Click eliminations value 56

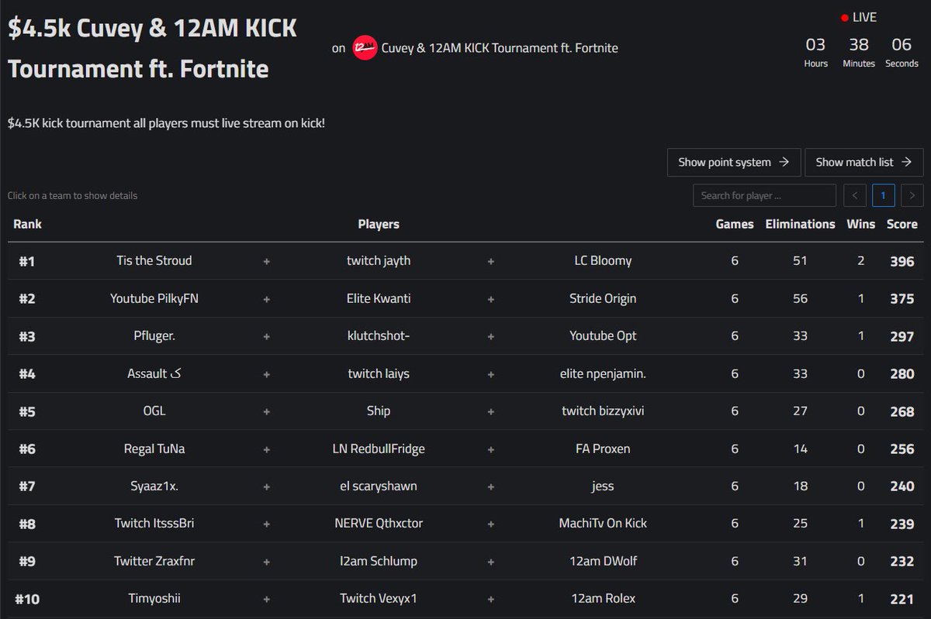tap(800, 298)
